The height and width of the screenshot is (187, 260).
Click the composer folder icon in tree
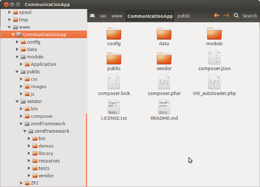(x=27, y=116)
